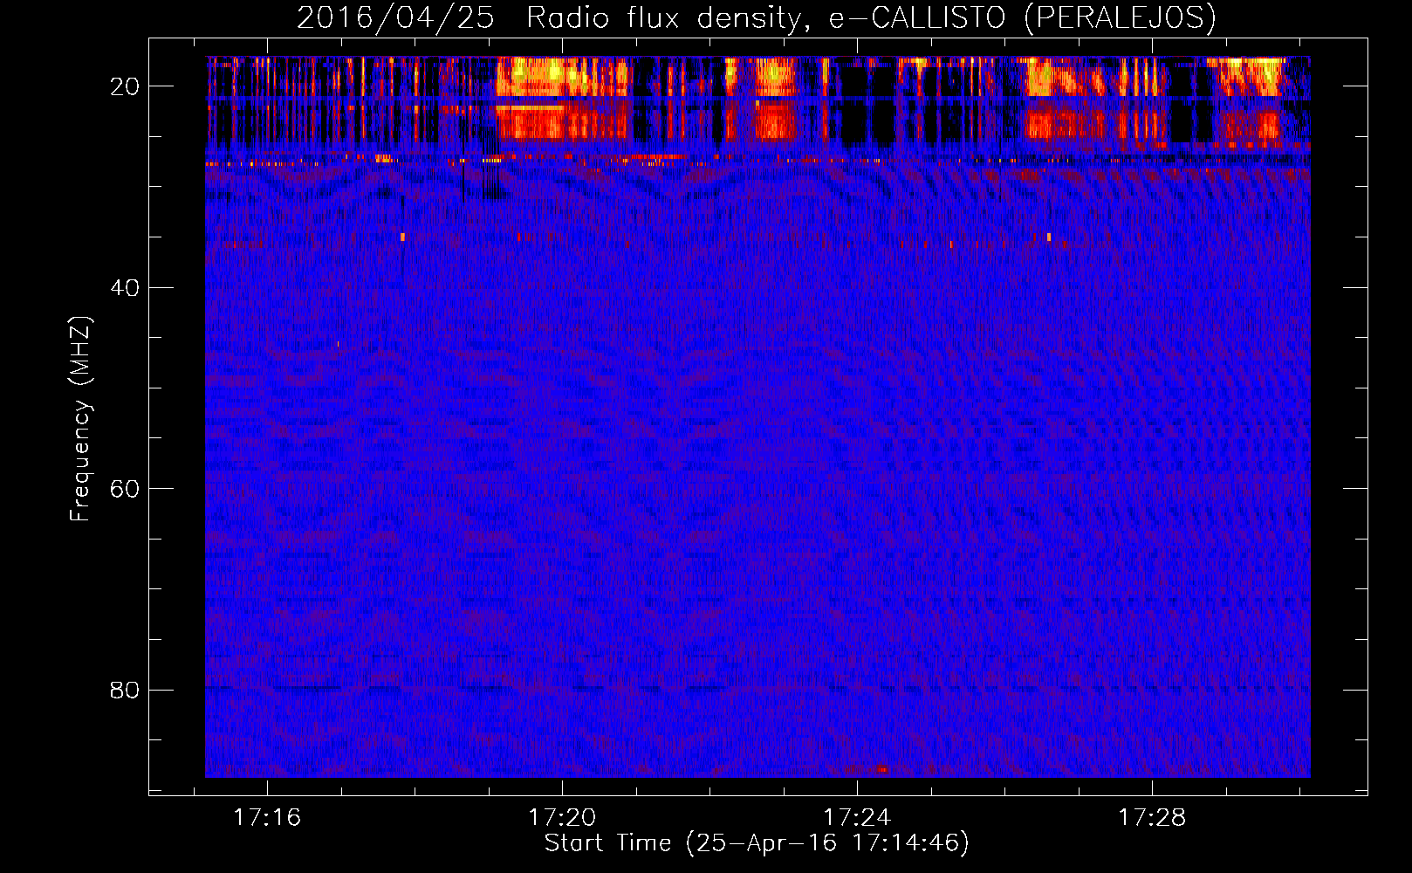Viewport: 1412px width, 873px height.
Task: Click the 40 MHz frequency tick label
Action: [125, 288]
